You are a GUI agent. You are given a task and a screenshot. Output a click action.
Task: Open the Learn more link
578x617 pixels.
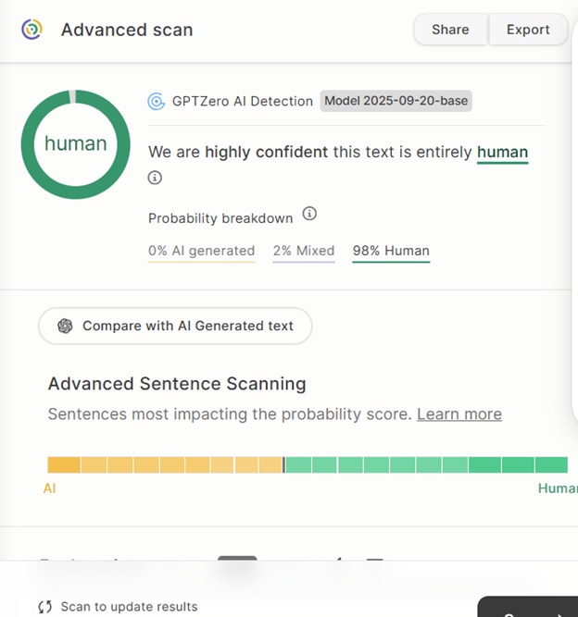(x=459, y=413)
